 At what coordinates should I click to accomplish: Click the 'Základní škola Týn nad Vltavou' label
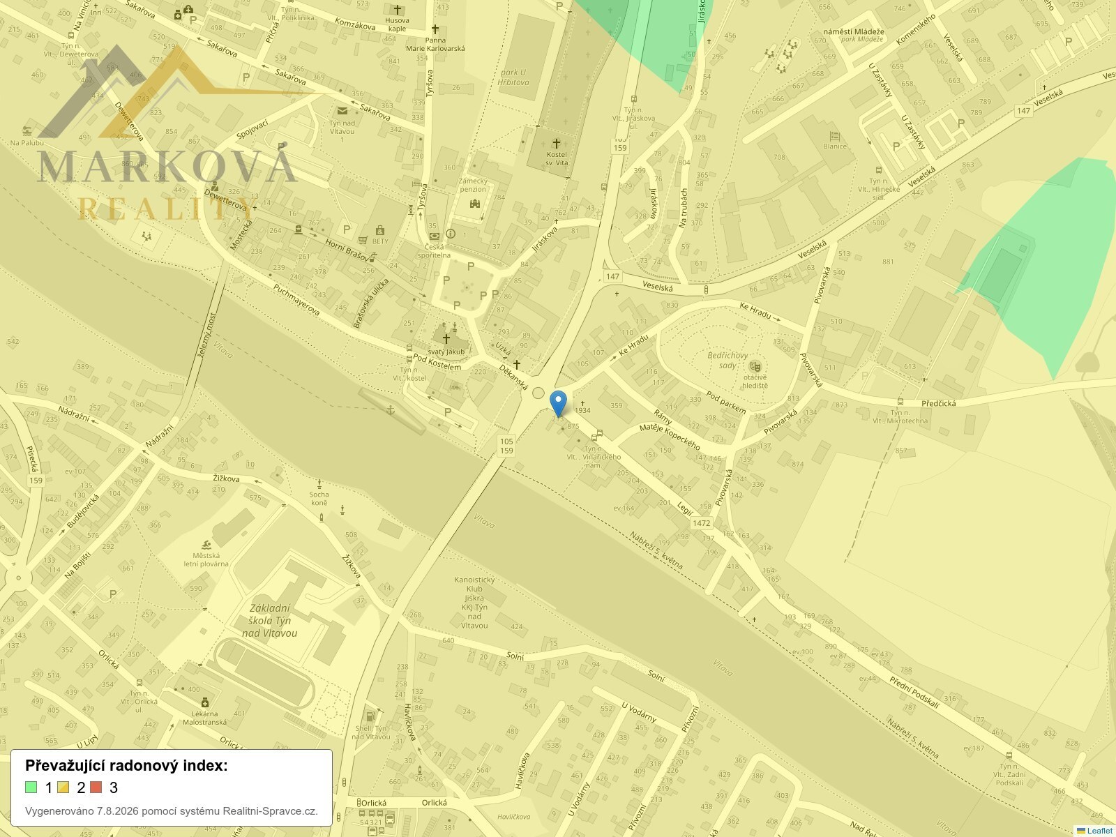coord(269,621)
